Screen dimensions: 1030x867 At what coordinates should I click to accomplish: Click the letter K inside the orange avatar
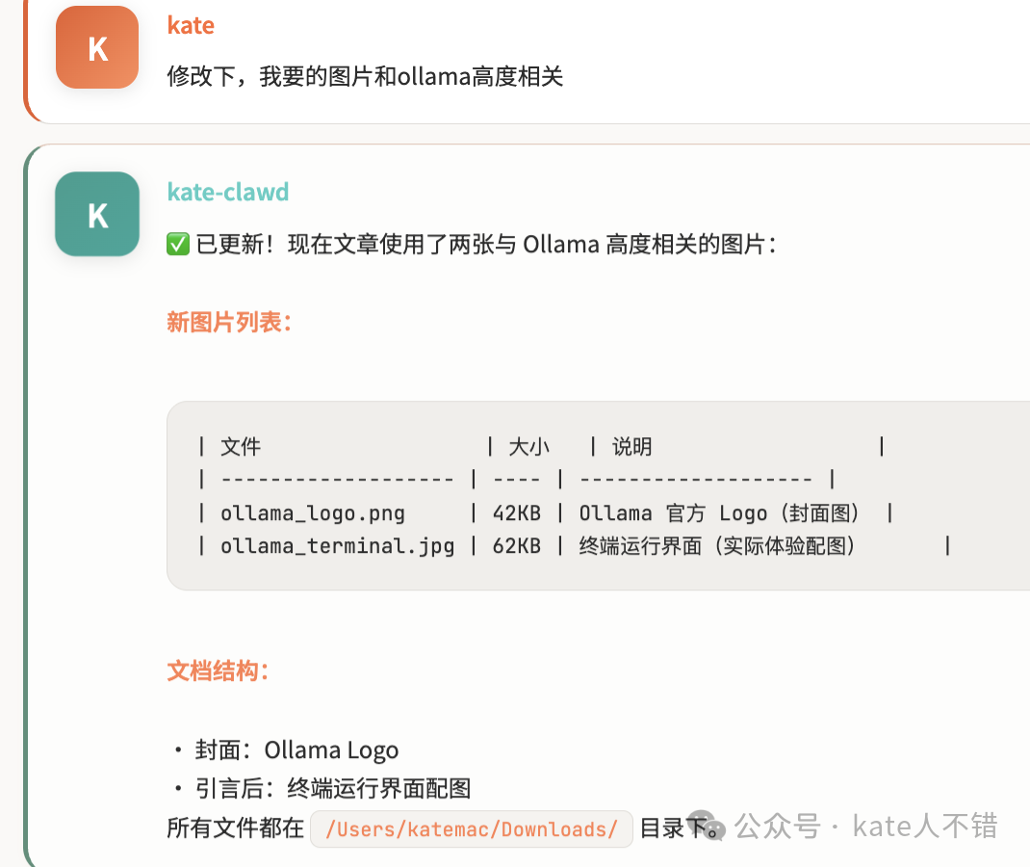tap(96, 46)
